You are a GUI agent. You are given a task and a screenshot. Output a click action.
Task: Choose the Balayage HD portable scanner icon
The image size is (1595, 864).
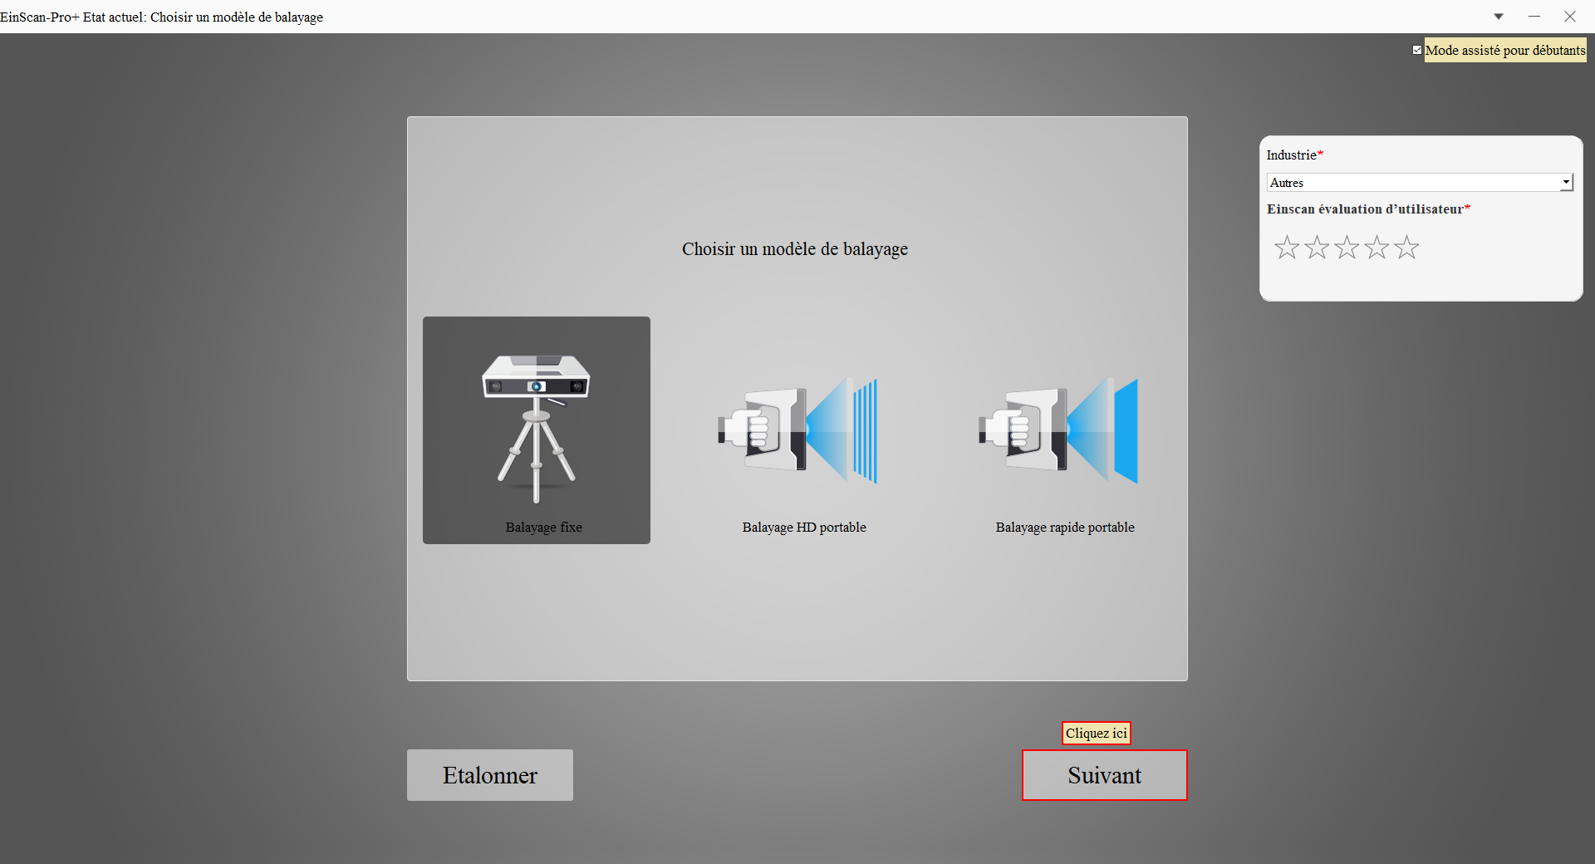coord(797,430)
